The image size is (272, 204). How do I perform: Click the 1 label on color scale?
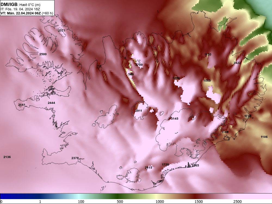[x=40, y=202]
